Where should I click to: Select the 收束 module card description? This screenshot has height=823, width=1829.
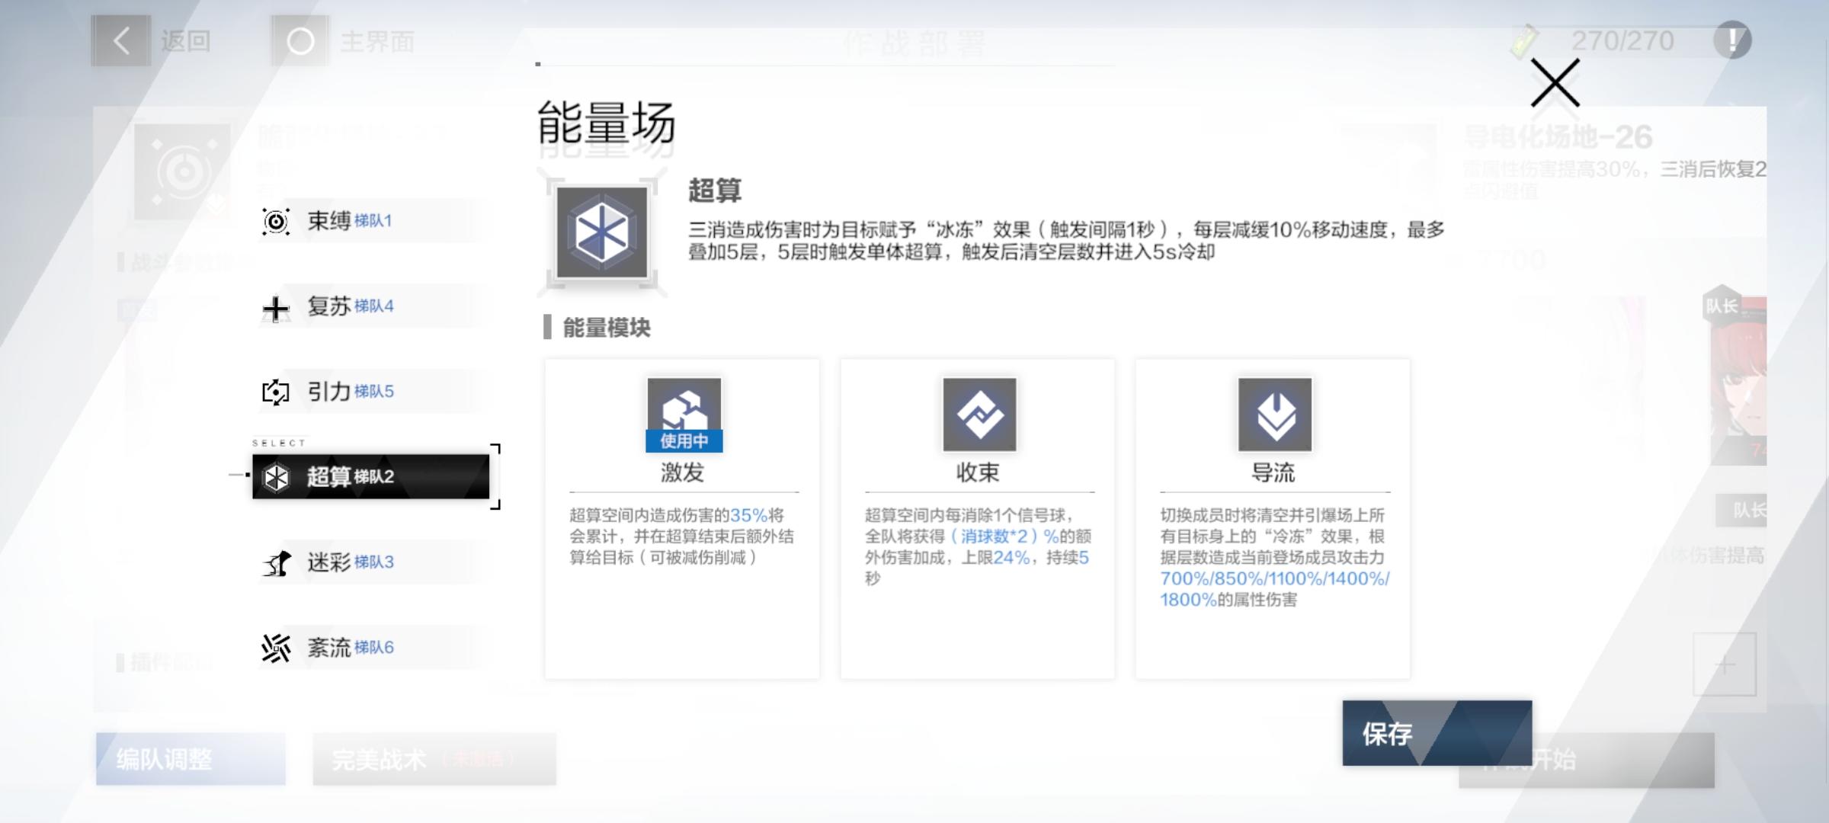(x=978, y=546)
